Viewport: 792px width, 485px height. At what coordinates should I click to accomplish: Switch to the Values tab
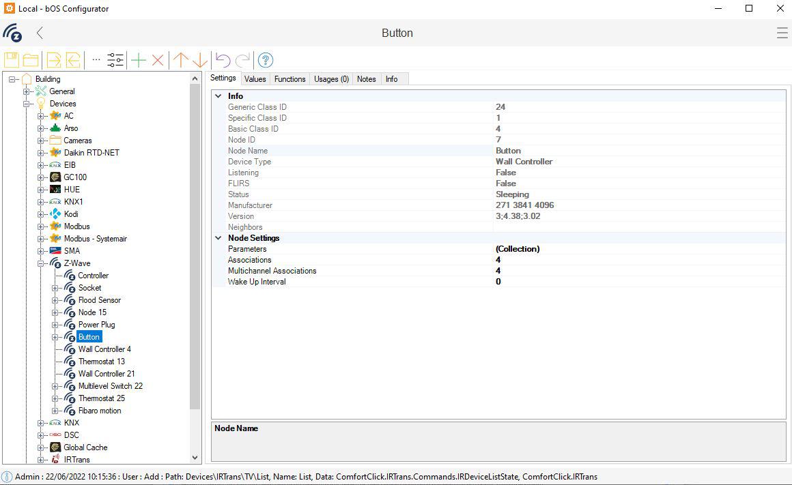pyautogui.click(x=255, y=78)
